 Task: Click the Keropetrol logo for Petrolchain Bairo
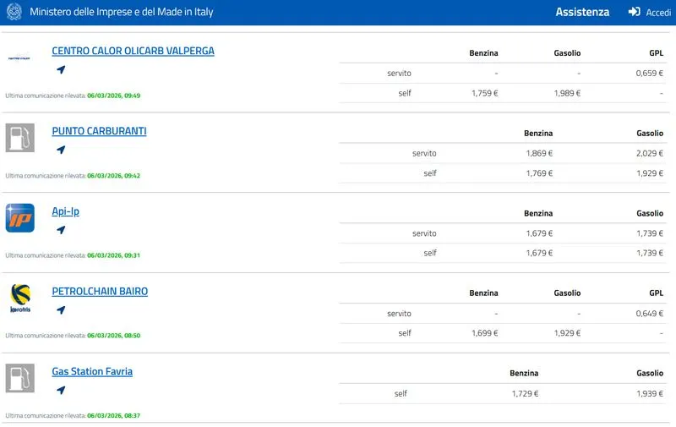(20, 298)
